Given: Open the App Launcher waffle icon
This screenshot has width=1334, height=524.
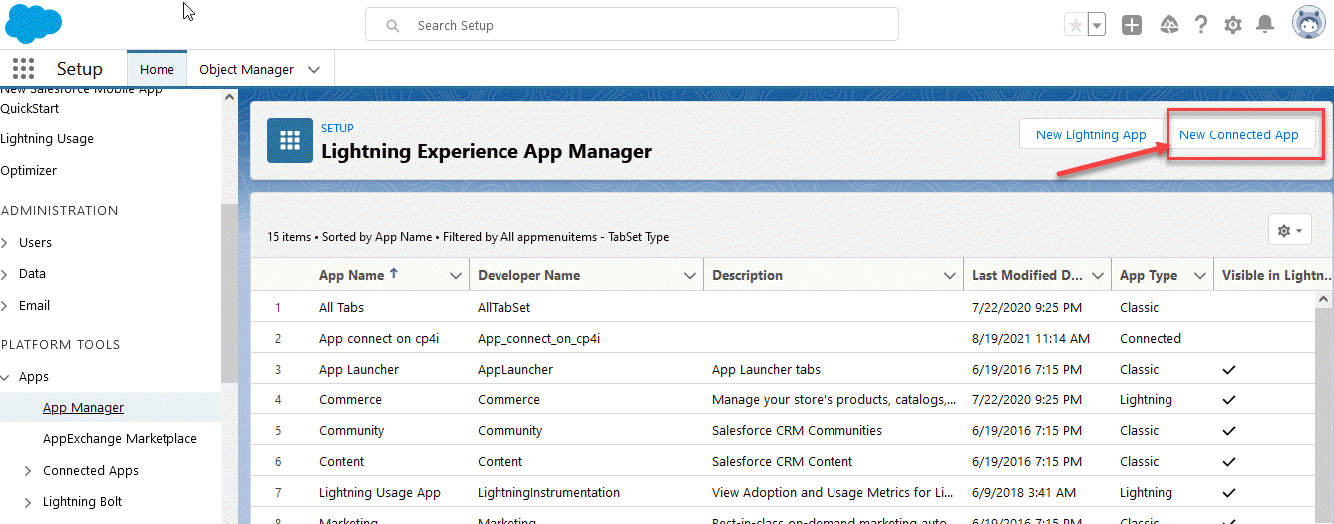Looking at the screenshot, I should pyautogui.click(x=22, y=69).
